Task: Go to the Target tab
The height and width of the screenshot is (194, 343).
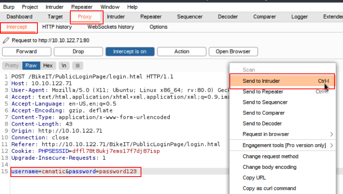Action: (55, 17)
